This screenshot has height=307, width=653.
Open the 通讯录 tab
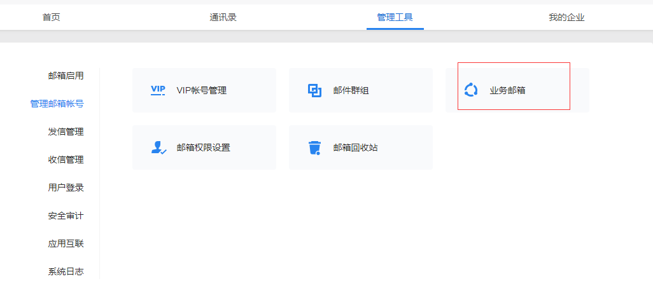click(223, 17)
